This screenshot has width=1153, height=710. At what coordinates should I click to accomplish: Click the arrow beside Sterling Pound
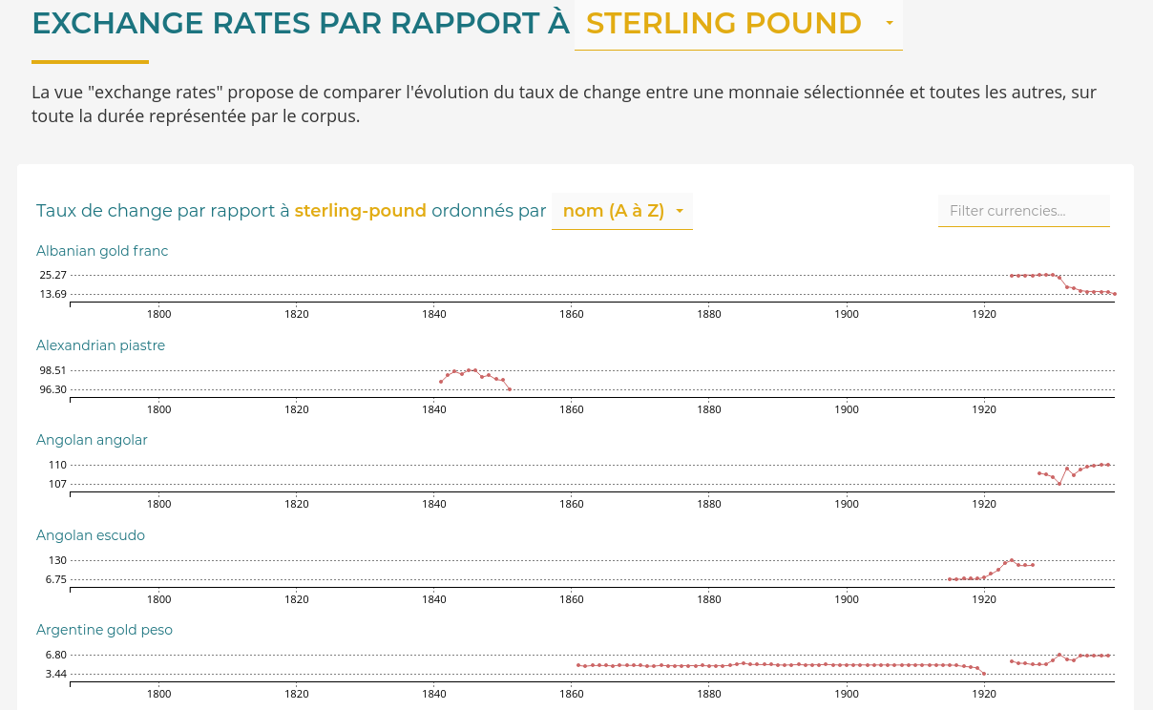[890, 23]
